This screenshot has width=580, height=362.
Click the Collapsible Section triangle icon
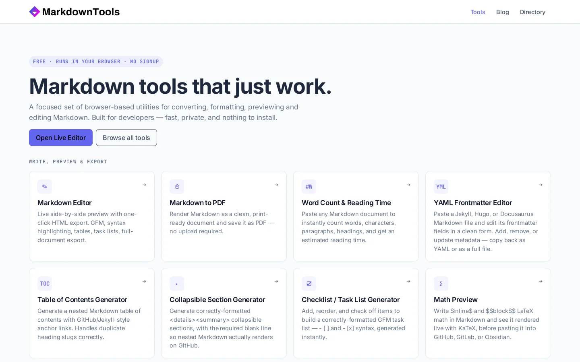(177, 284)
